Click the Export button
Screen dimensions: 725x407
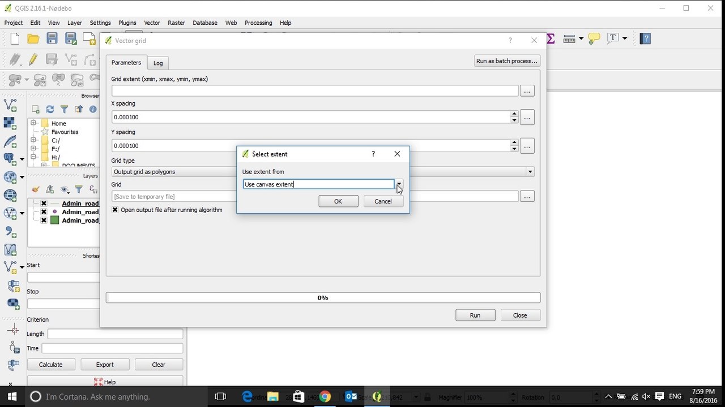[x=105, y=365]
